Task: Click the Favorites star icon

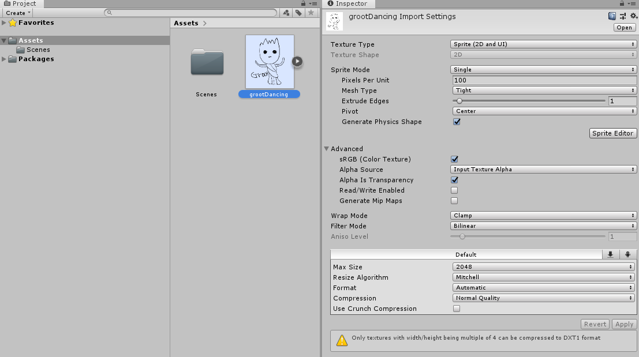Action: pos(13,23)
